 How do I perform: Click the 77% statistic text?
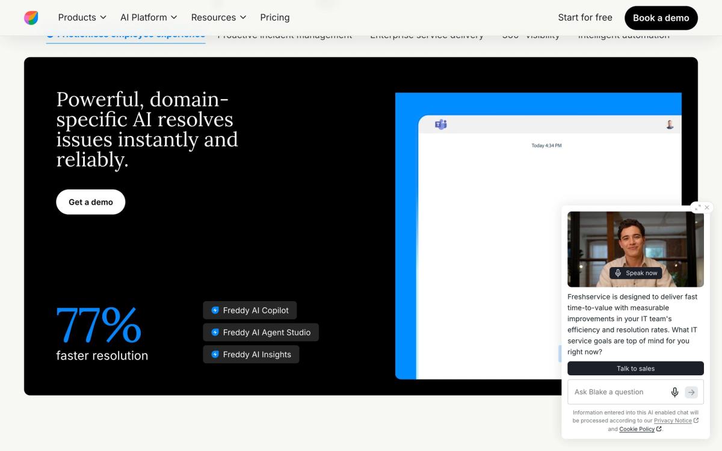99,325
